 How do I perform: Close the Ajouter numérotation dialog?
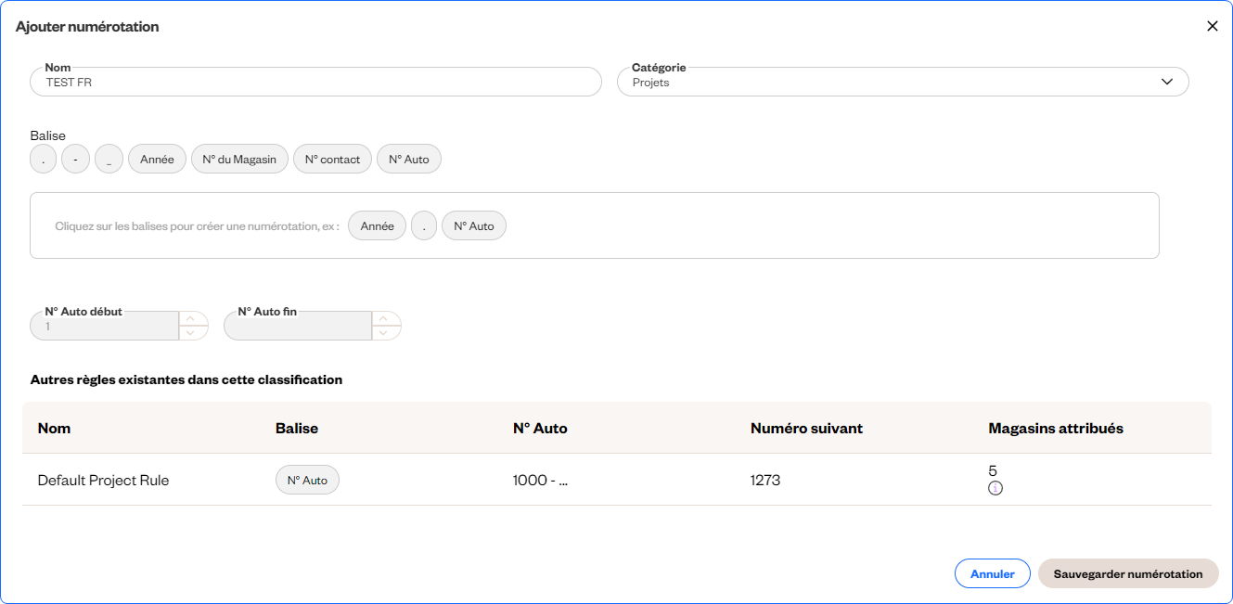[1212, 26]
